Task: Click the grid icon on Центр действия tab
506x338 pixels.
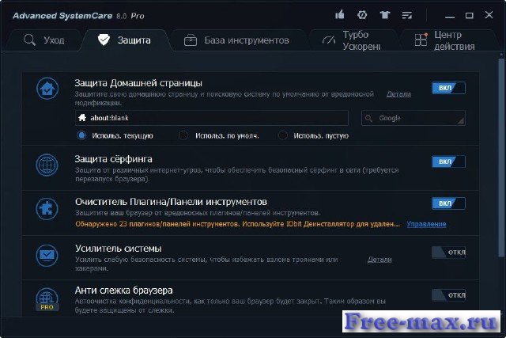Action: click(x=421, y=40)
